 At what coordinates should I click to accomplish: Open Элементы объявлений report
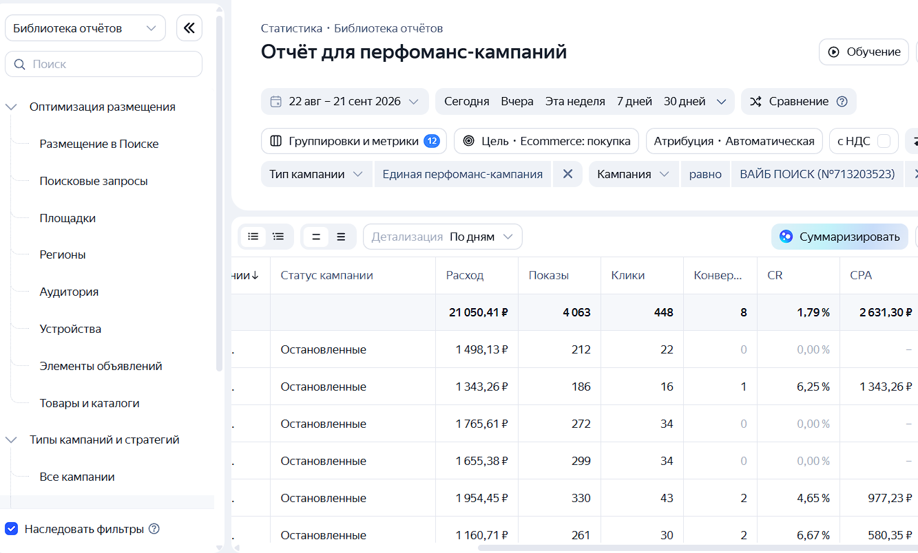tap(101, 366)
